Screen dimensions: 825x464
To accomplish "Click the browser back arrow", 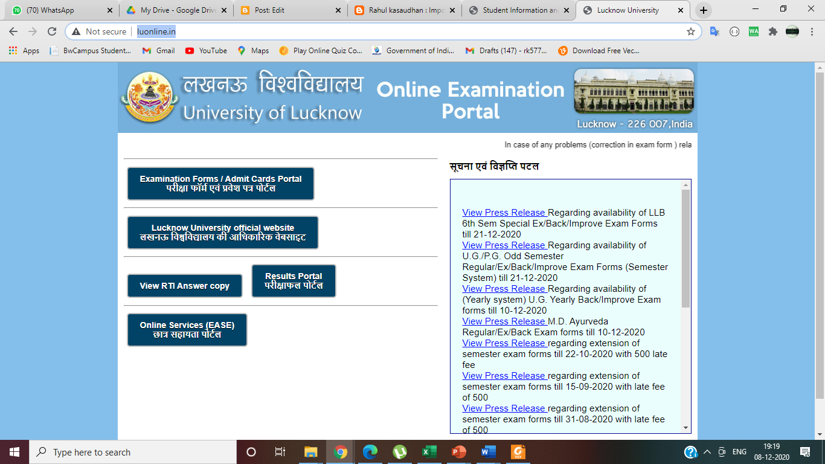I will tap(13, 31).
